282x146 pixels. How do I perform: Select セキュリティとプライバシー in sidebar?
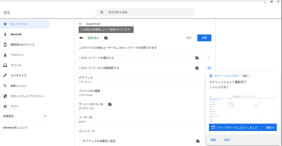point(28,96)
